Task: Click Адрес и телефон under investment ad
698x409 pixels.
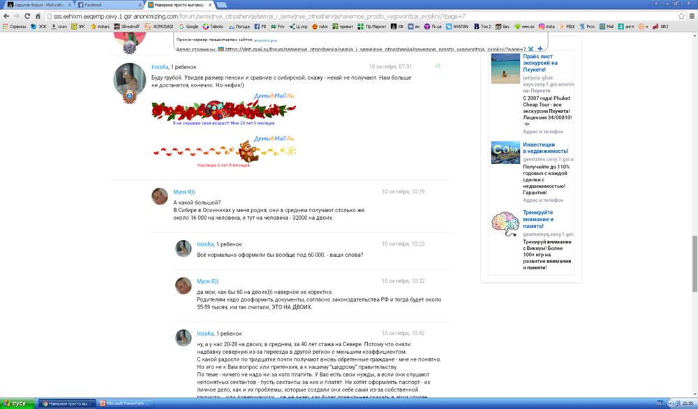Action: tap(543, 200)
